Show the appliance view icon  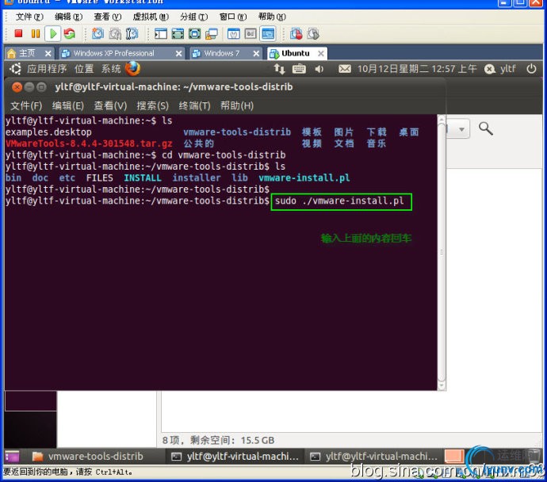tap(251, 34)
